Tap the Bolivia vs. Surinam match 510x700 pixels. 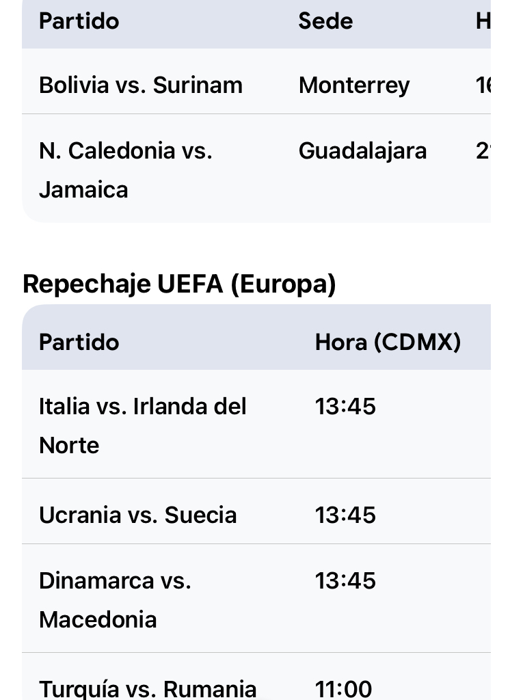point(141,85)
